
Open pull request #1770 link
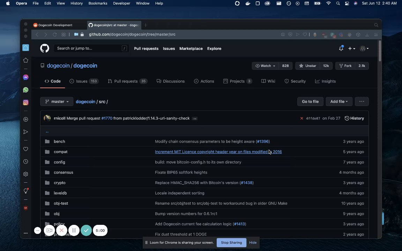coord(107,118)
